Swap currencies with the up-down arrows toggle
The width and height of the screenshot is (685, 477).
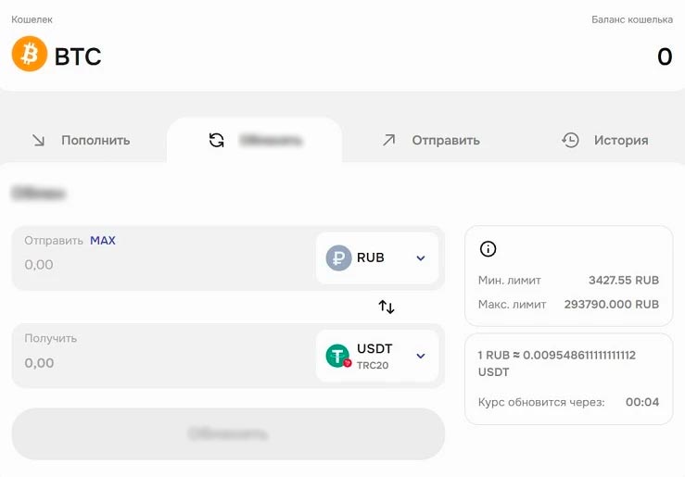click(387, 307)
